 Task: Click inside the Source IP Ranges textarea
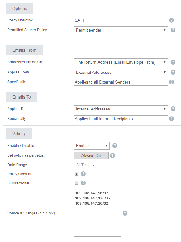(x=97, y=213)
